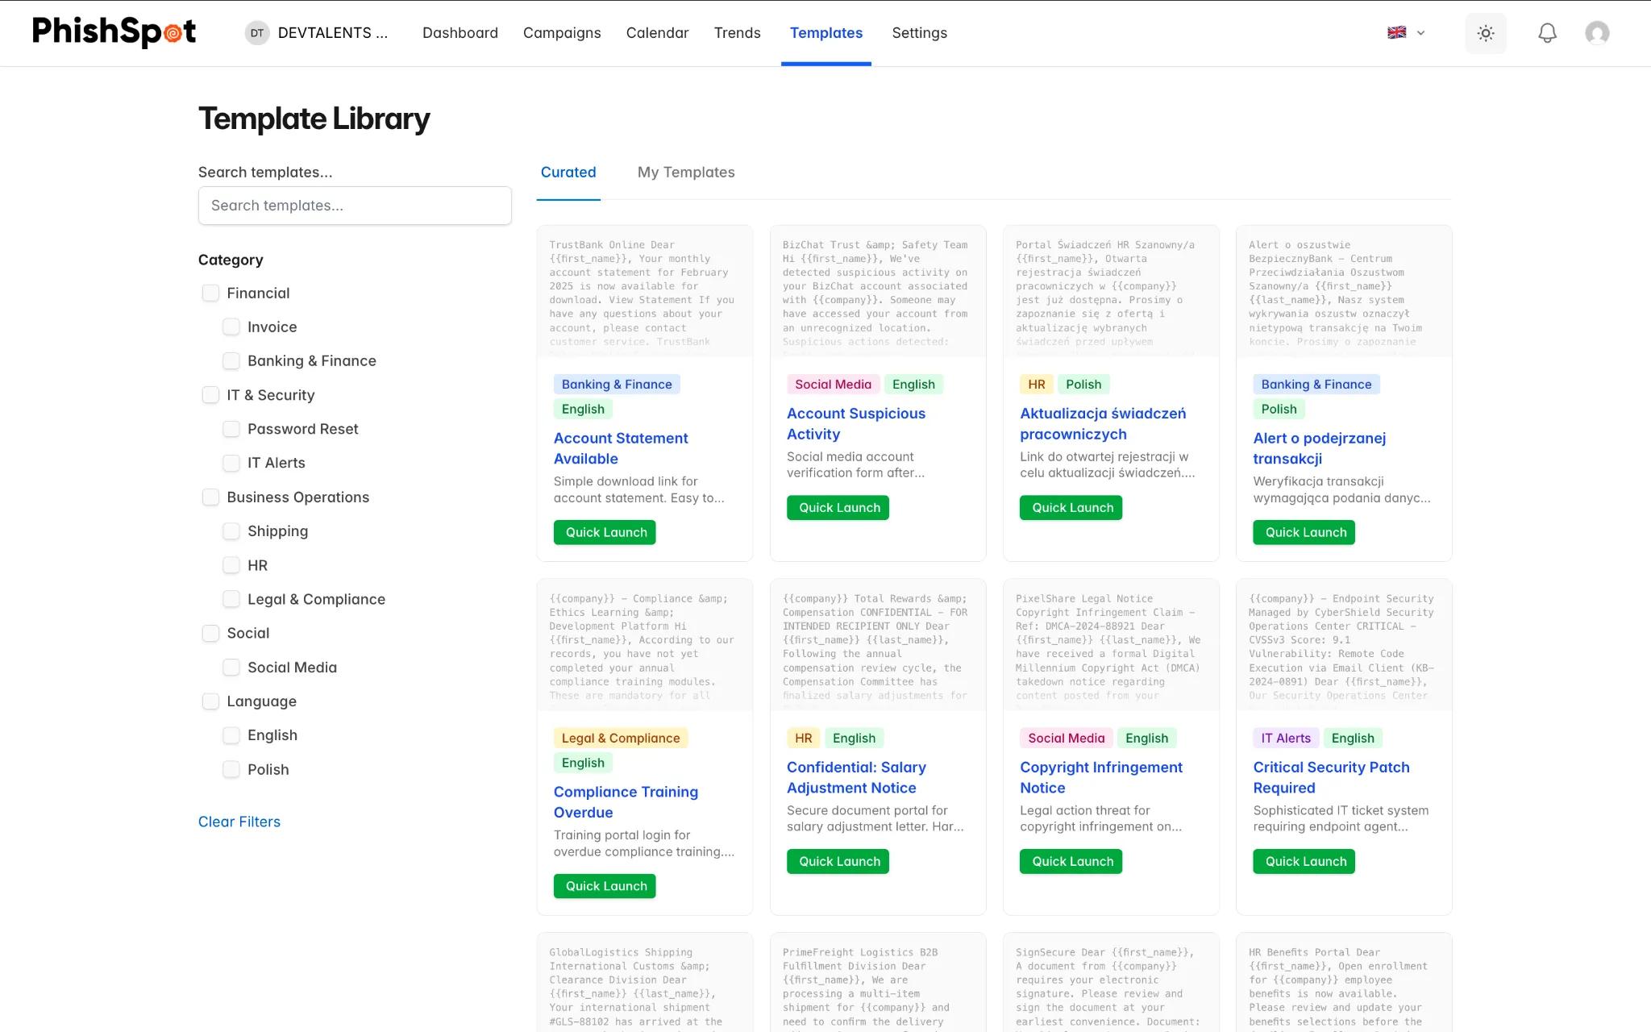Viewport: 1651px width, 1032px height.
Task: Check the Banking & Finance filter checkbox
Action: pyautogui.click(x=231, y=360)
